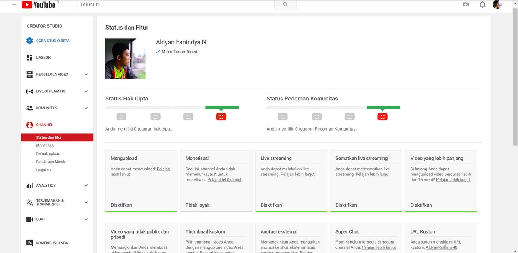518x253 pixels.
Task: Click the Tidak layak status in Monetisasi card
Action: (198, 205)
